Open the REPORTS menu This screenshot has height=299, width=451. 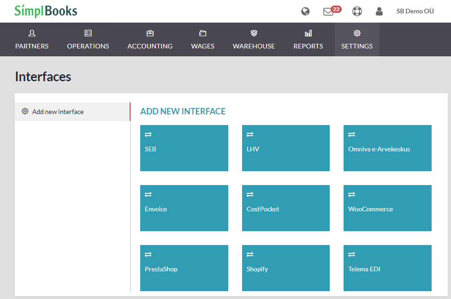(309, 46)
